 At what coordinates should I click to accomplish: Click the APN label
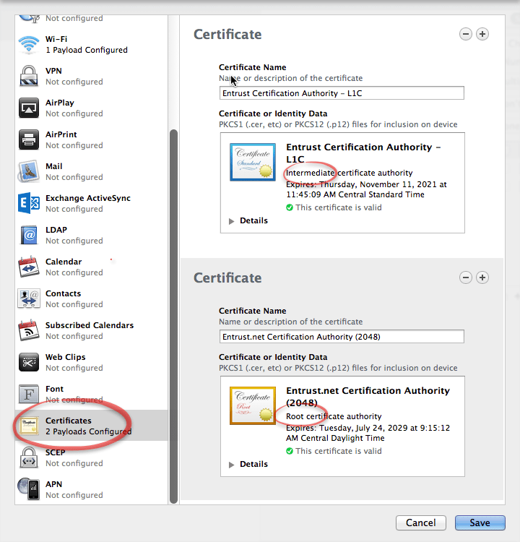[54, 484]
